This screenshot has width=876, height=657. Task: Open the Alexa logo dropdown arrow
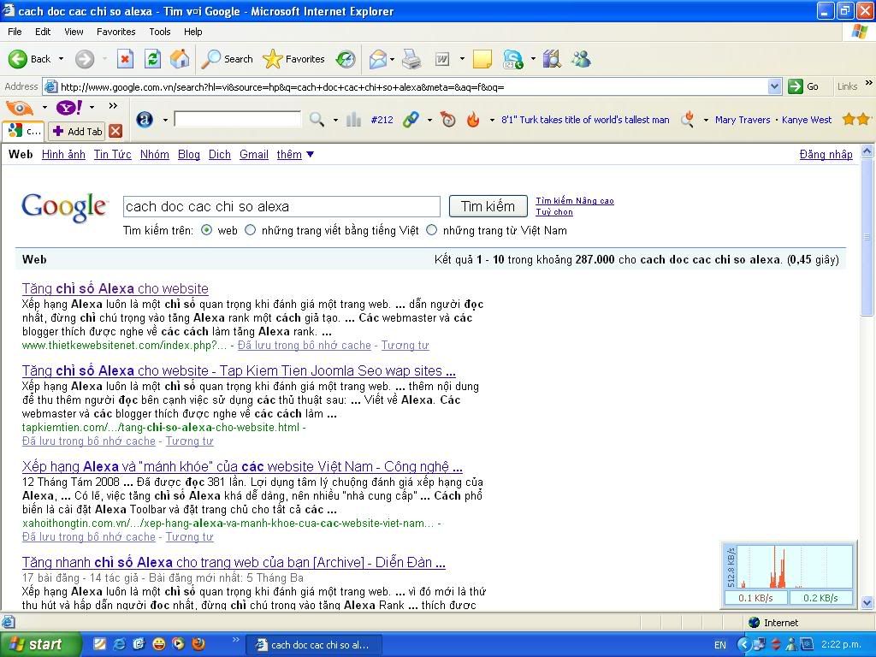(x=165, y=120)
